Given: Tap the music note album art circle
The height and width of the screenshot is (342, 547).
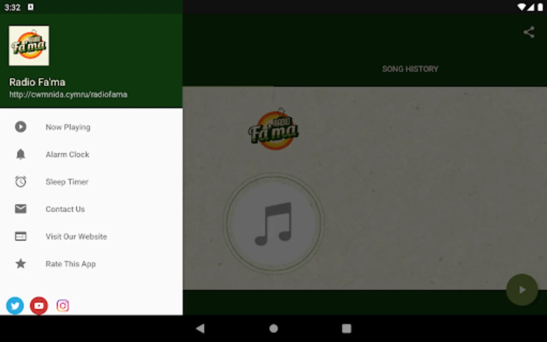Looking at the screenshot, I should 273,223.
